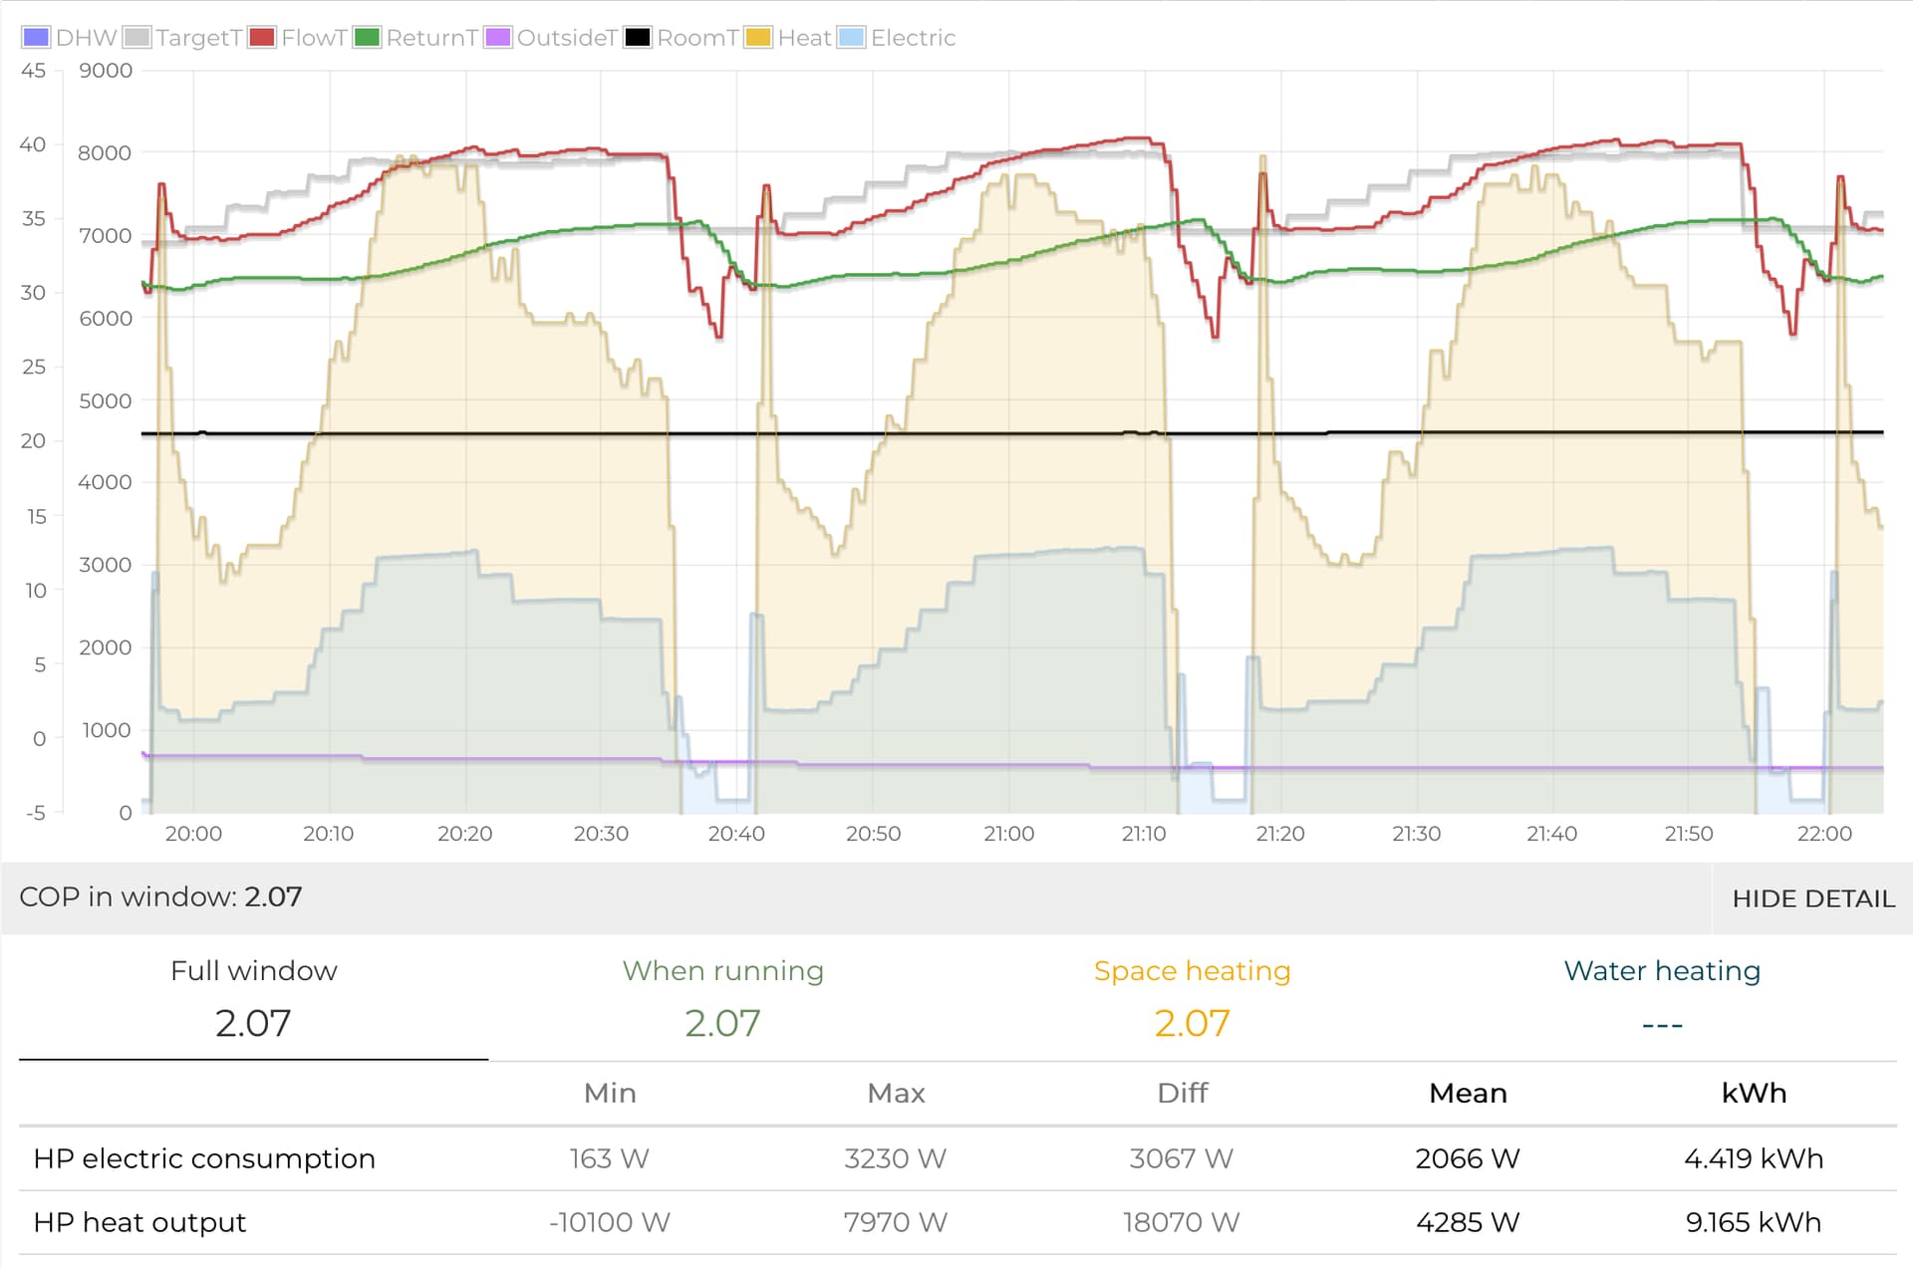Click the red FlowT legend swatch

tap(262, 38)
